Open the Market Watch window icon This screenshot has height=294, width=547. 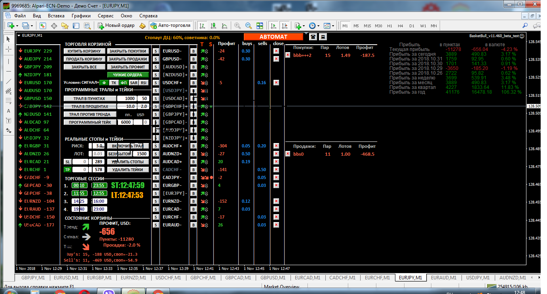click(43, 26)
